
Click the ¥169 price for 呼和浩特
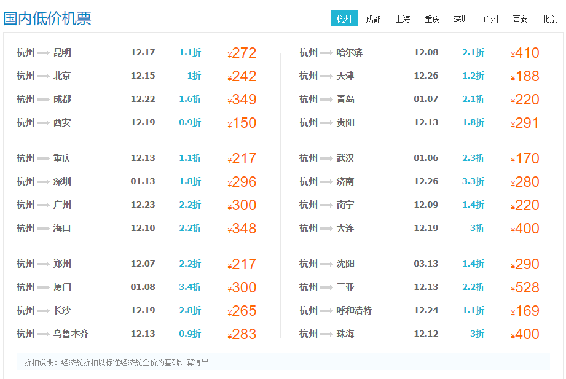coord(525,310)
